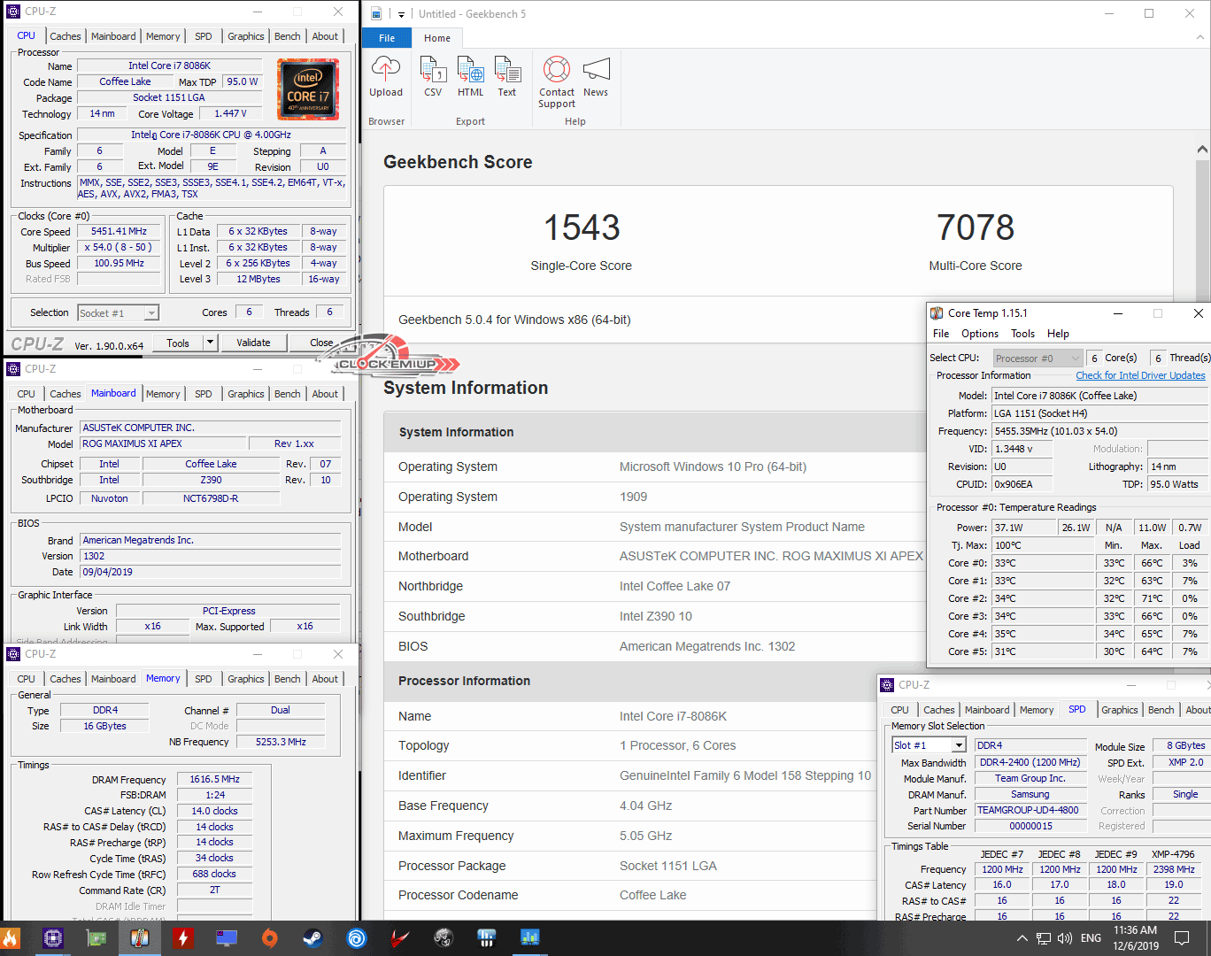Click the News megaphone icon
The image size is (1211, 956).
coord(596,70)
